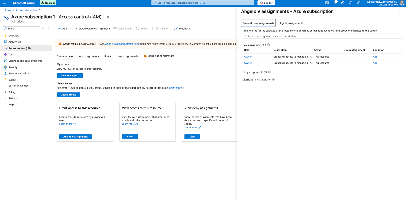Click Feedback in toolbar
The width and height of the screenshot is (406, 199).
pos(182,29)
